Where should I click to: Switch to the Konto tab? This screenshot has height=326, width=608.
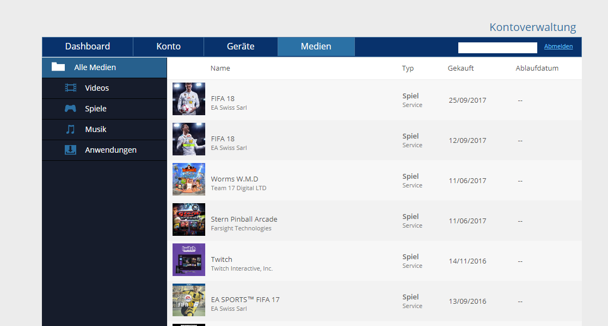tap(169, 47)
